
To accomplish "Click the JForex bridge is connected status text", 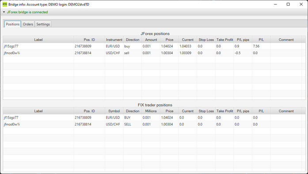I will [x=27, y=12].
